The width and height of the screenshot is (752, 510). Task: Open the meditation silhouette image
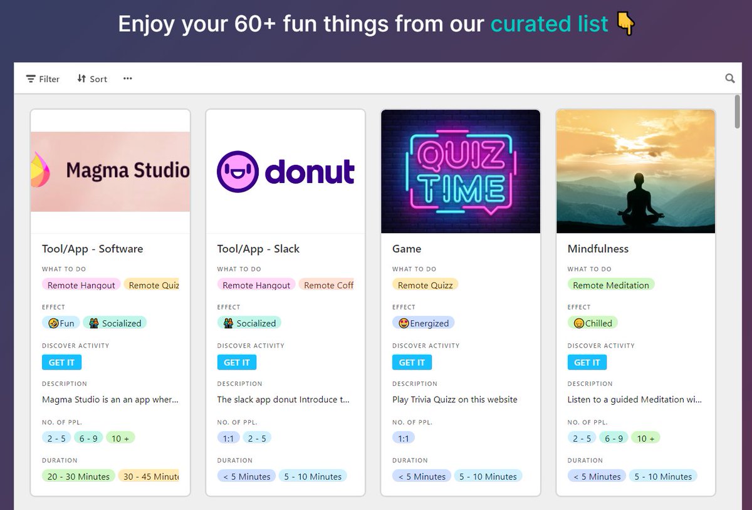pyautogui.click(x=636, y=172)
